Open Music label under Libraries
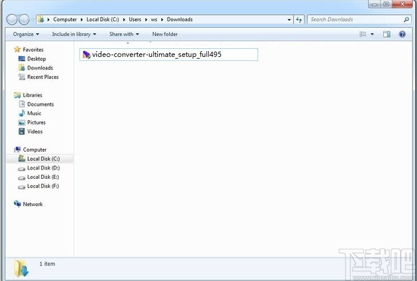This screenshot has width=417, height=281. tap(34, 113)
